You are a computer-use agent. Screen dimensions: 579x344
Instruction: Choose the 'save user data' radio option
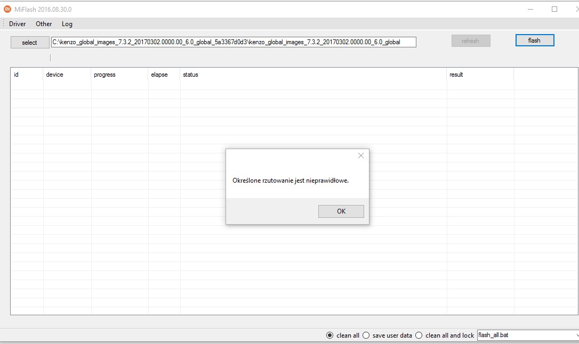[x=366, y=335]
